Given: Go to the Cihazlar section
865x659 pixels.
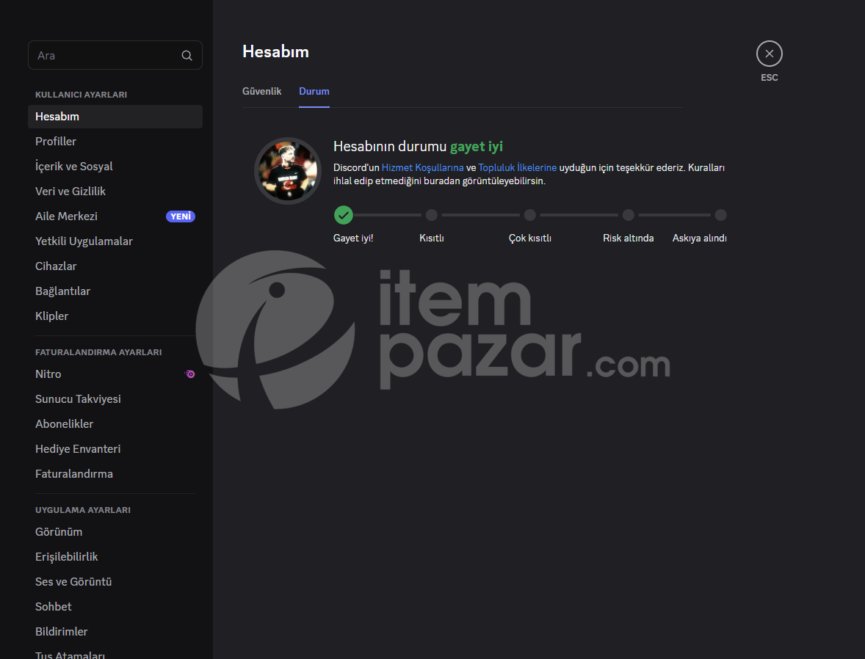Looking at the screenshot, I should pos(115,266).
